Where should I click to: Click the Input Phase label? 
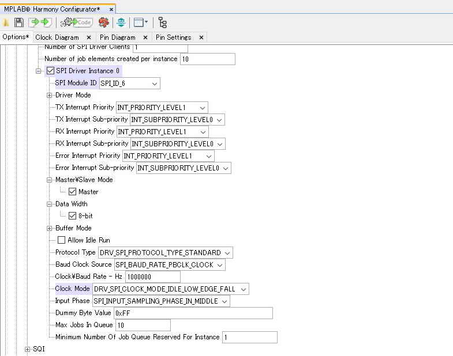click(72, 301)
